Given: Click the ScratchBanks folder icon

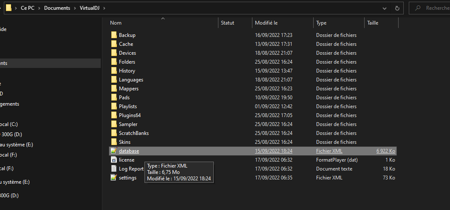Looking at the screenshot, I should 114,133.
